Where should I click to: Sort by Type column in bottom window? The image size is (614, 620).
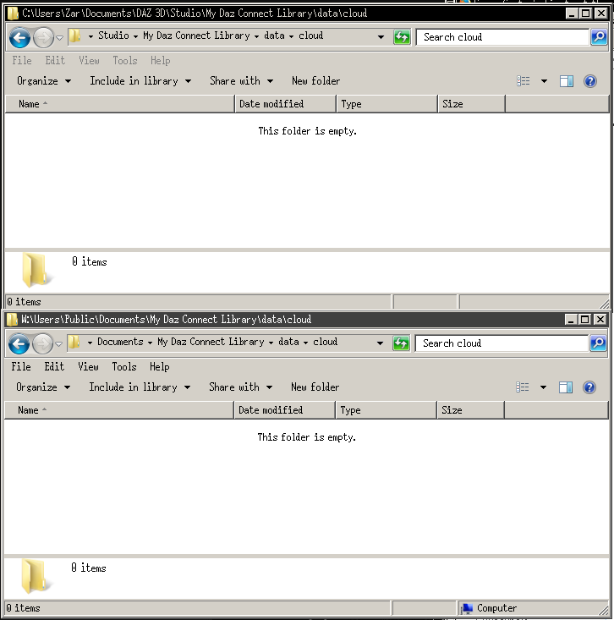(x=386, y=410)
